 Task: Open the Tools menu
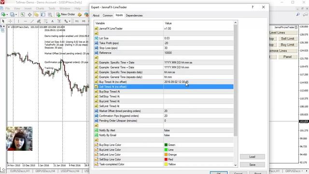[x=52, y=9]
